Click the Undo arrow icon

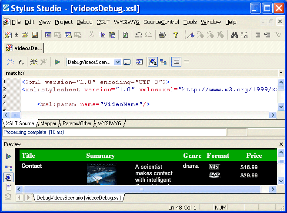point(138,35)
